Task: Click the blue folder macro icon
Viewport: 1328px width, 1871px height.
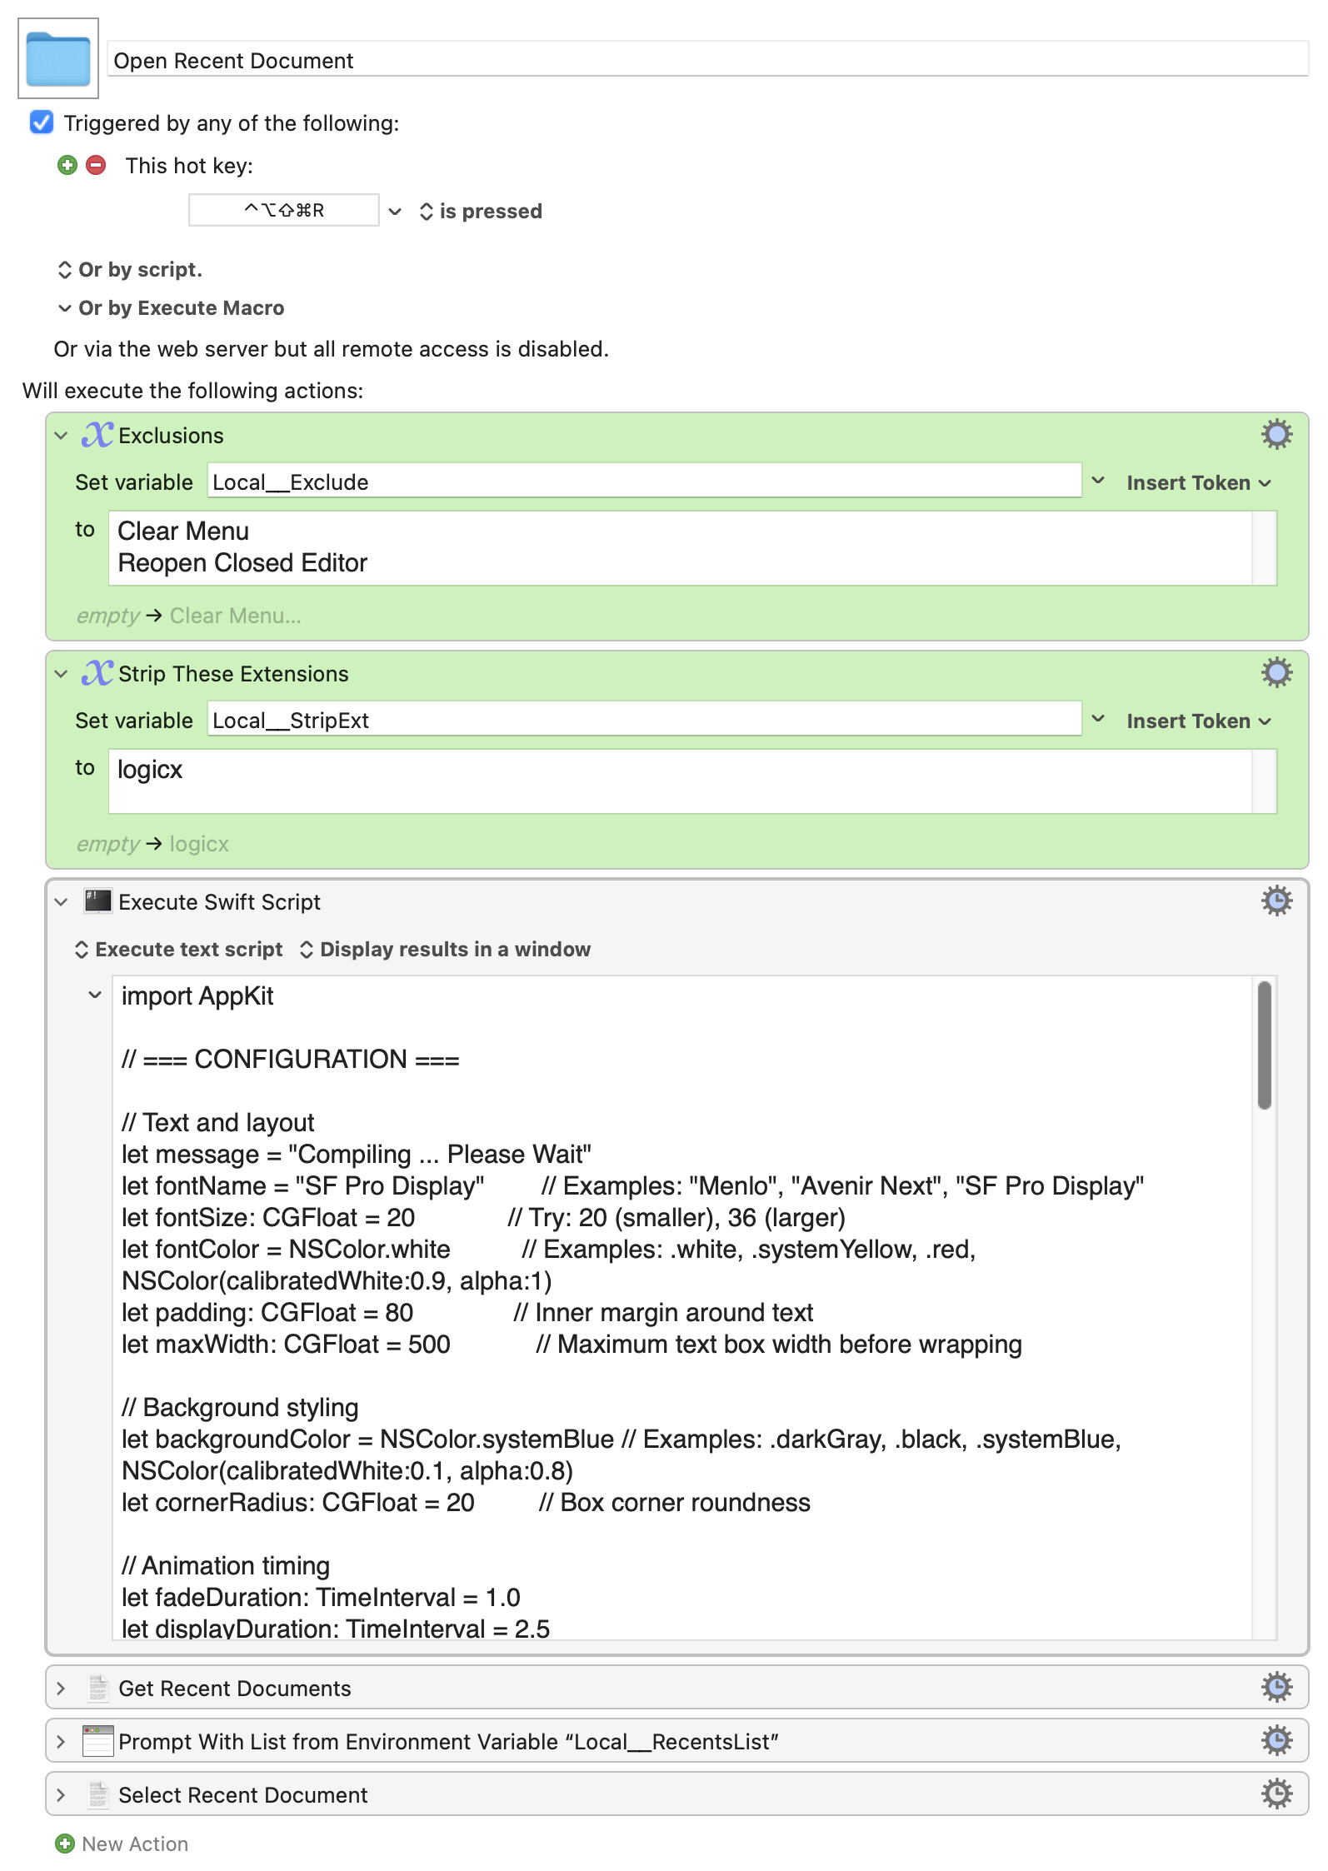Action: 57,59
